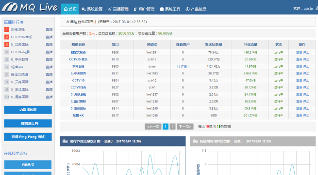Open the CCTV-10 channel link

[78, 80]
